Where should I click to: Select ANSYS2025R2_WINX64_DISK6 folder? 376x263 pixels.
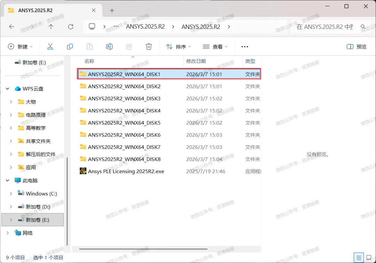[169, 135]
